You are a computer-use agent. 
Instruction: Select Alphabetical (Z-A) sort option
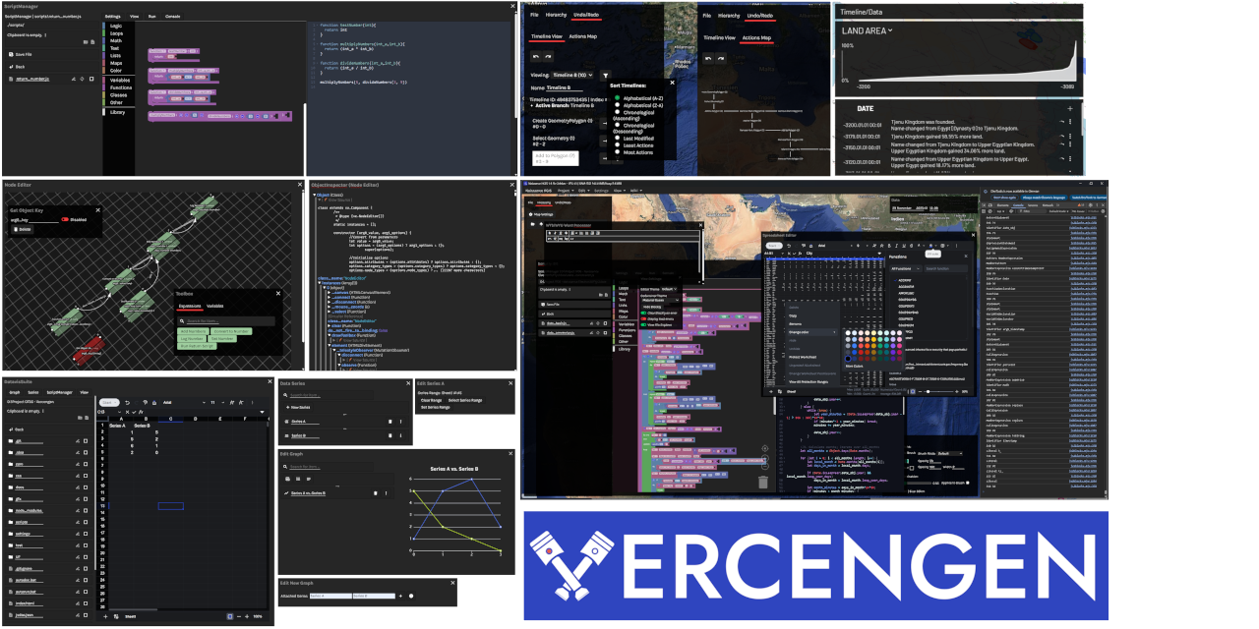point(617,104)
